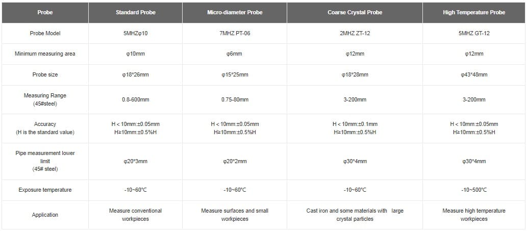Click the Probe size row label
Viewport: 527px width, 231px height.
coord(45,74)
